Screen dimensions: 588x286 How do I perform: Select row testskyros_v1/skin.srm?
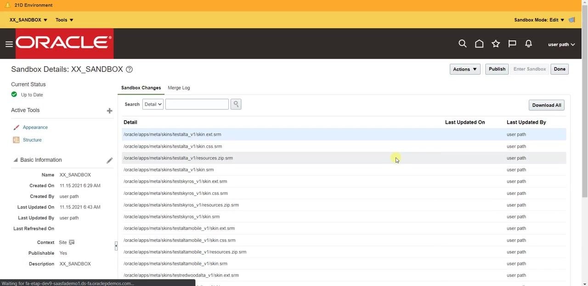pos(344,217)
